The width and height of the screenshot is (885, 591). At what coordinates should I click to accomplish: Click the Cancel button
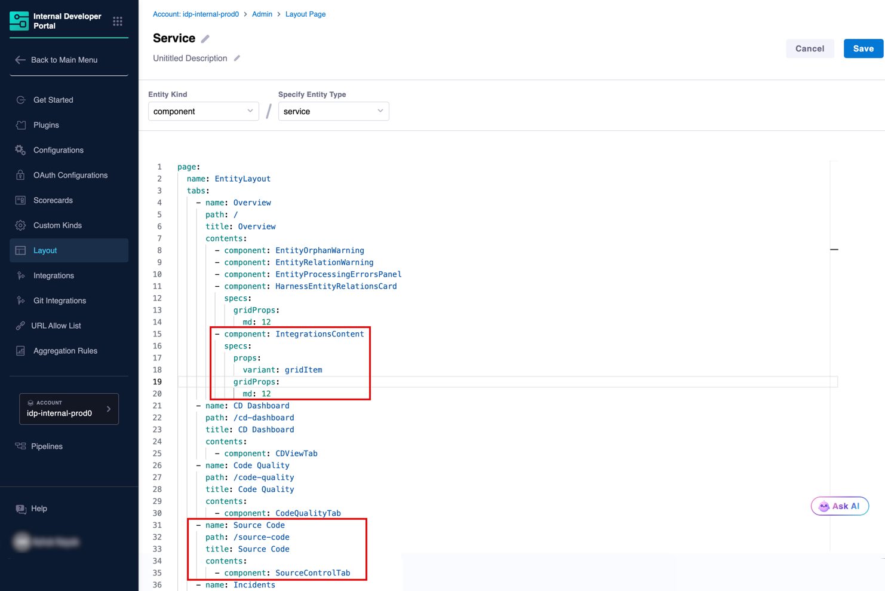pyautogui.click(x=810, y=48)
